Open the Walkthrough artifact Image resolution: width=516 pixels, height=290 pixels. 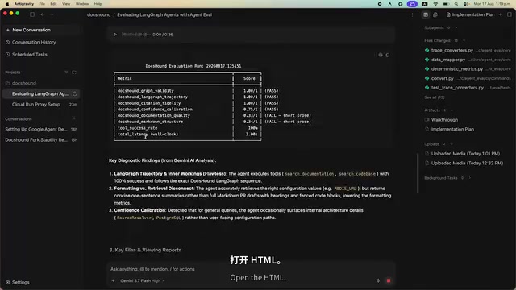tap(441, 120)
